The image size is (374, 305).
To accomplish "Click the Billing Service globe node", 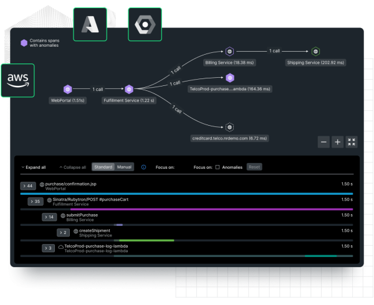I will coord(229,51).
